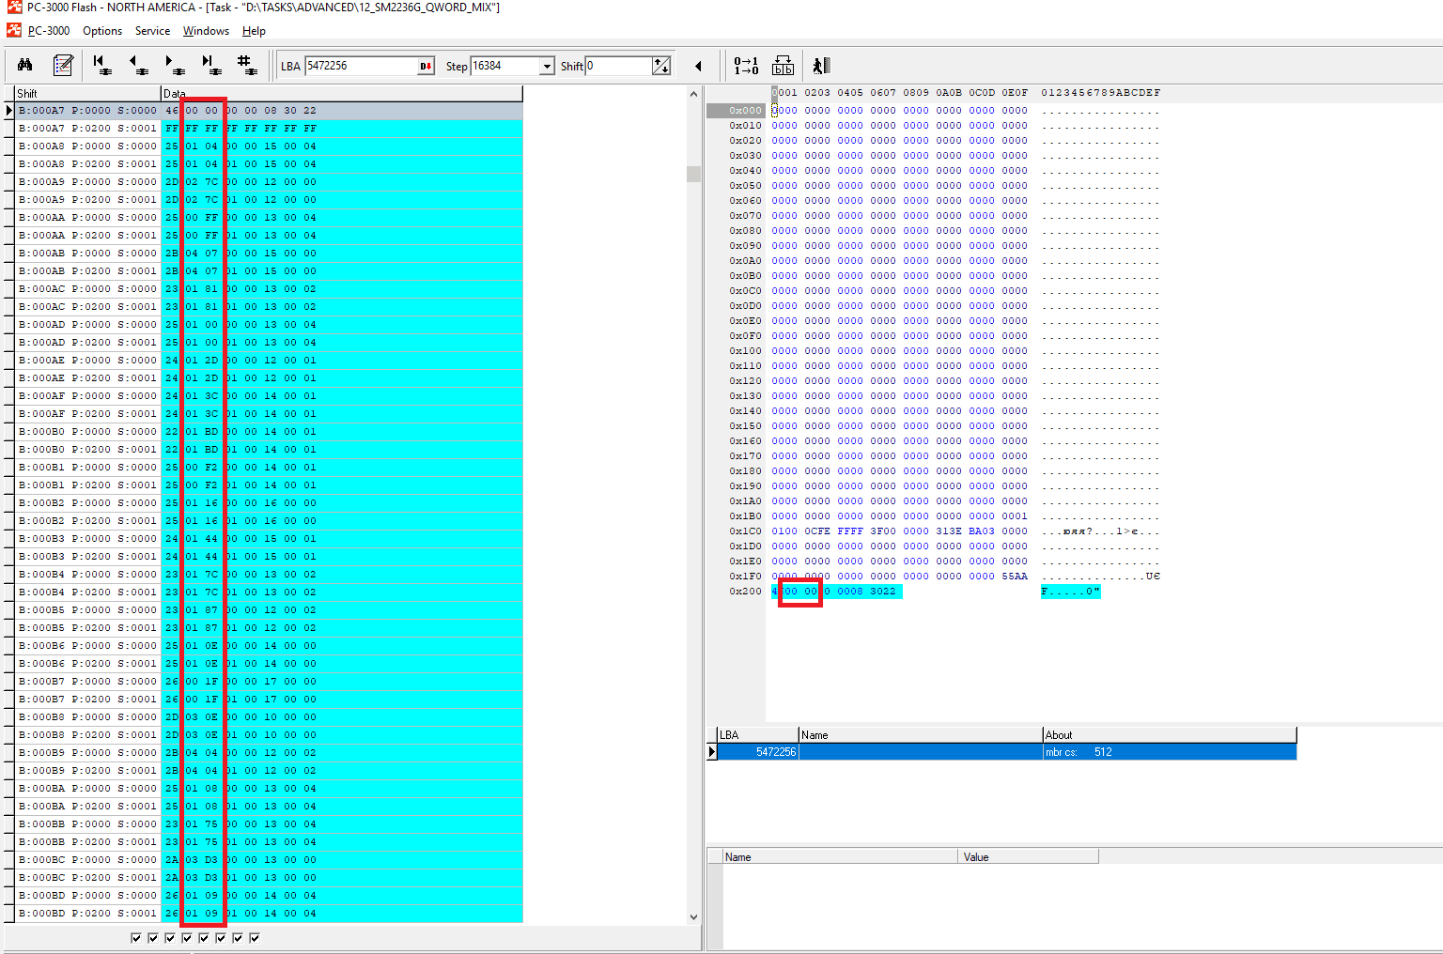Open the Service menu
1443x954 pixels.
pyautogui.click(x=152, y=31)
